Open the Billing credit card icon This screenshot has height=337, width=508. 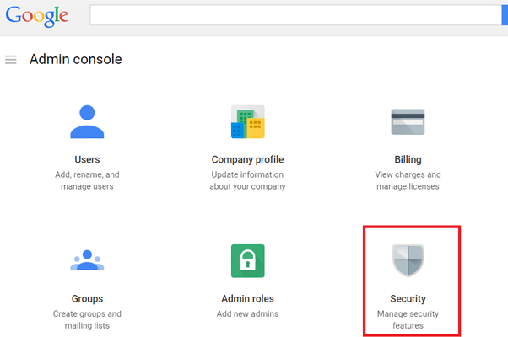coord(408,121)
